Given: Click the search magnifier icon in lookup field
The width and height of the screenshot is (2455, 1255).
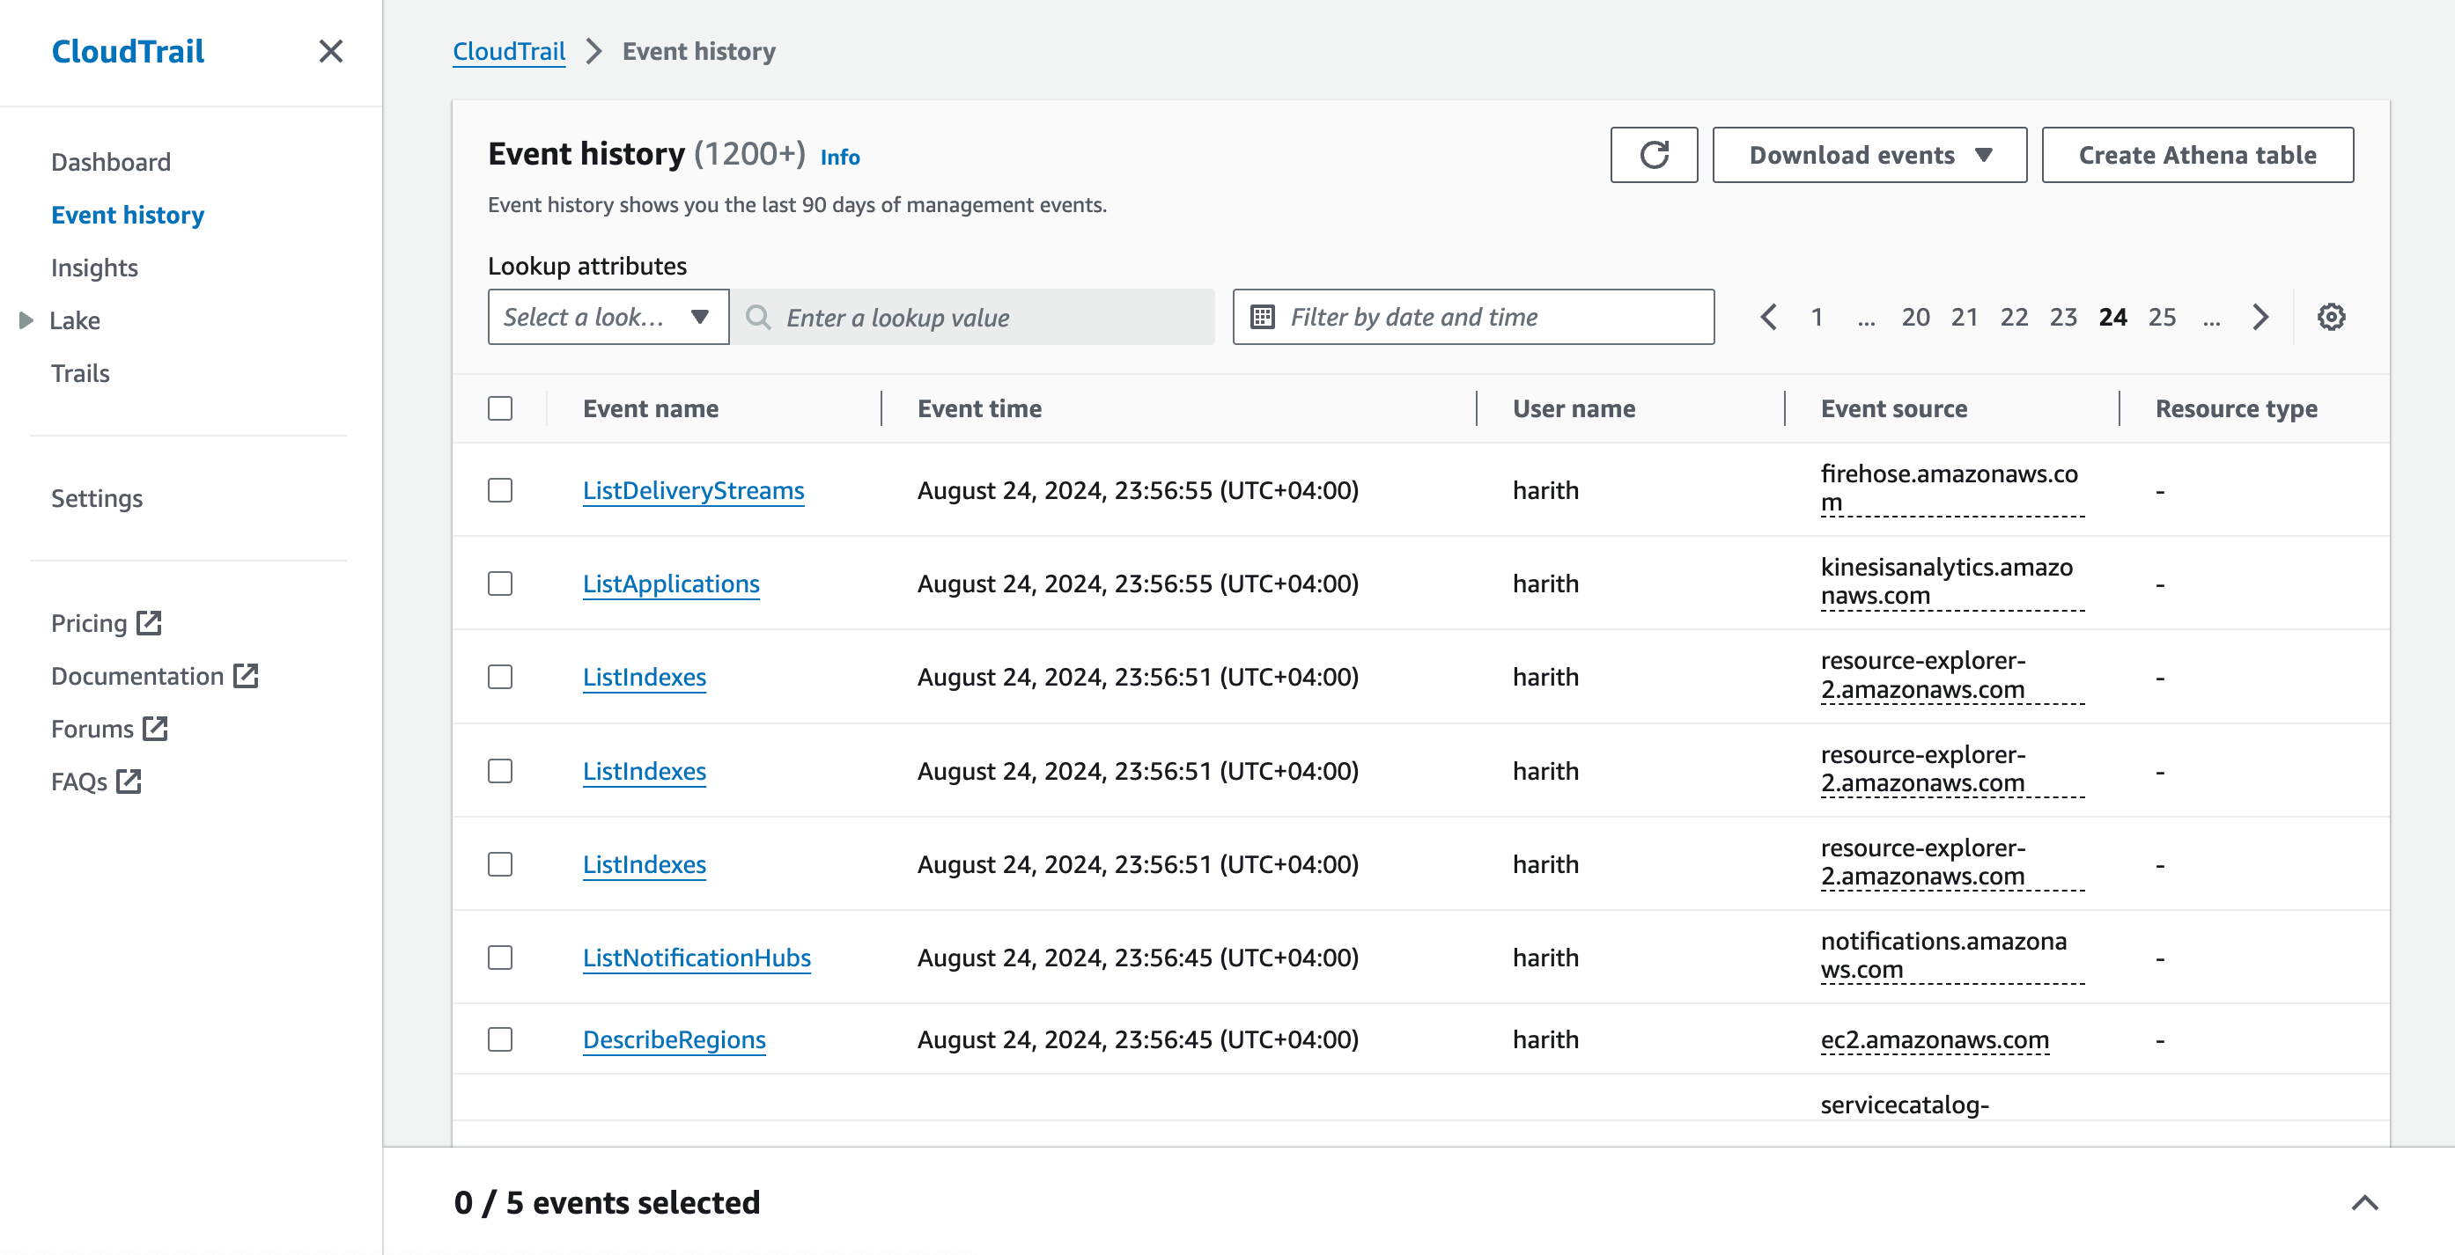Looking at the screenshot, I should click(x=759, y=317).
